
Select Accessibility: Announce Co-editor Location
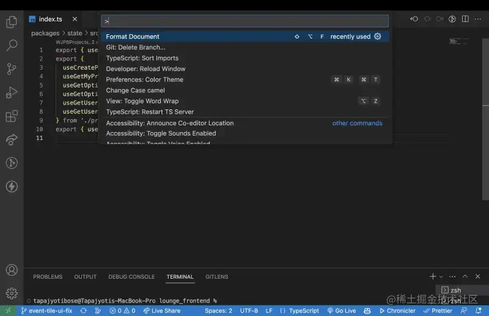click(245, 123)
